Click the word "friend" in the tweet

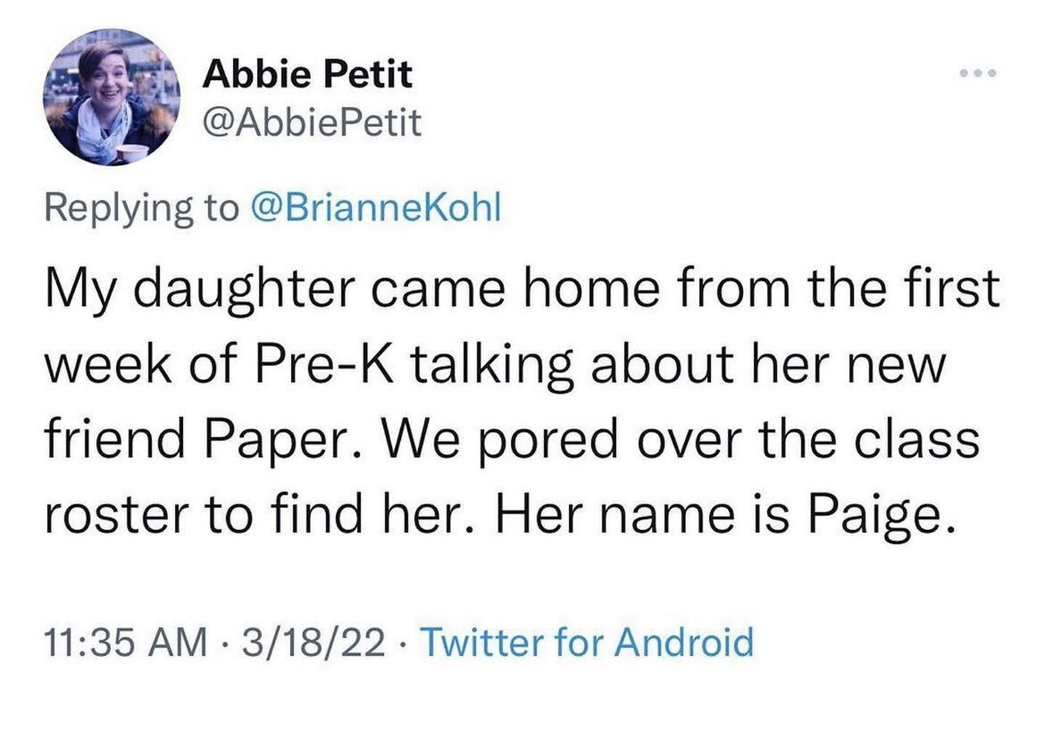(x=115, y=440)
